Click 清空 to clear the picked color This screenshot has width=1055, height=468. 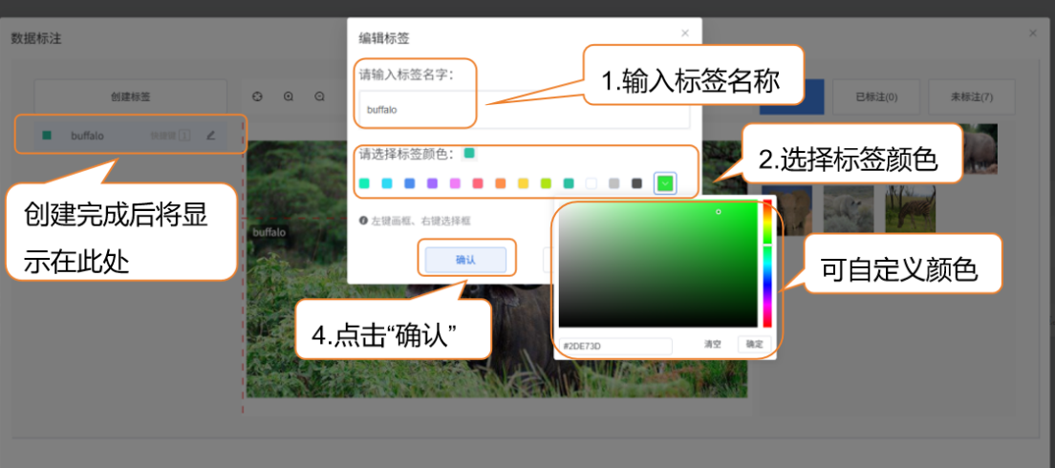pos(713,344)
